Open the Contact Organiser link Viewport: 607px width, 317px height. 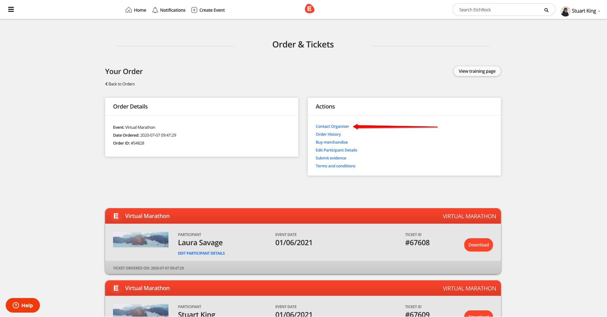(x=332, y=127)
